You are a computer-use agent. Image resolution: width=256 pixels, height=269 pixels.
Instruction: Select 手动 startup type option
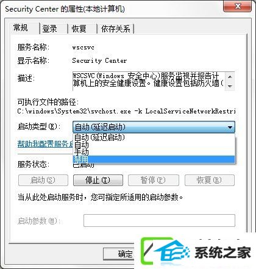[x=154, y=152]
